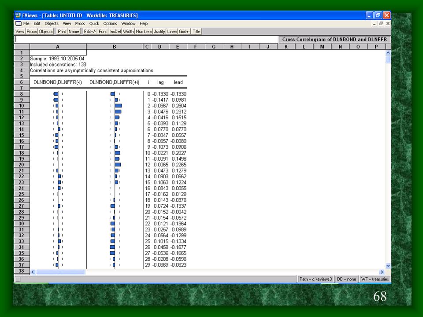Viewport: 423px width, 317px height.
Task: Select column B header
Action: (x=115, y=47)
